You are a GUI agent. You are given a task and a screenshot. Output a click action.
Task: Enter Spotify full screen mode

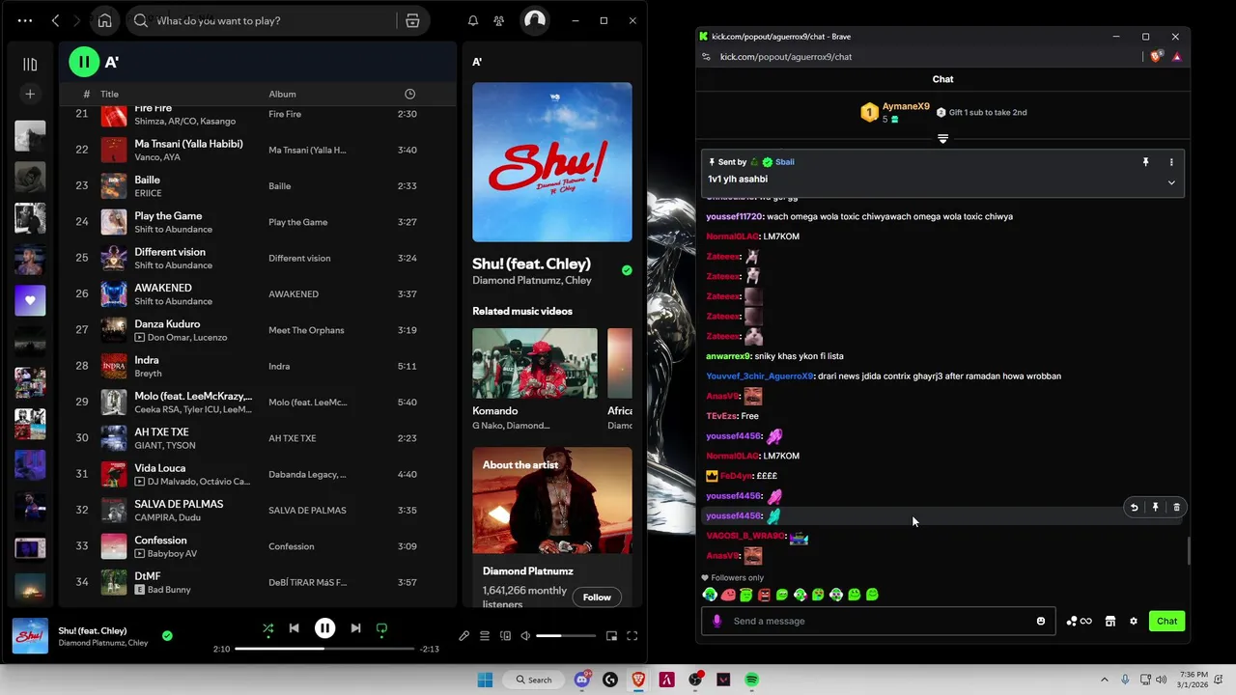click(632, 636)
